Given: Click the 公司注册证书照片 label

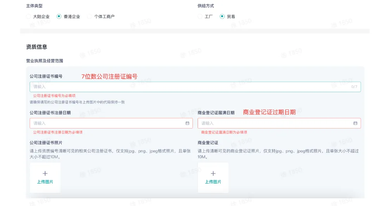Looking at the screenshot, I should click(46, 143).
